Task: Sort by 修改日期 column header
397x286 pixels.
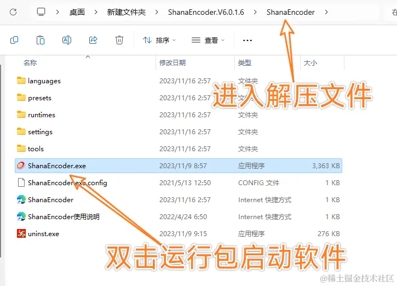Action: 172,62
